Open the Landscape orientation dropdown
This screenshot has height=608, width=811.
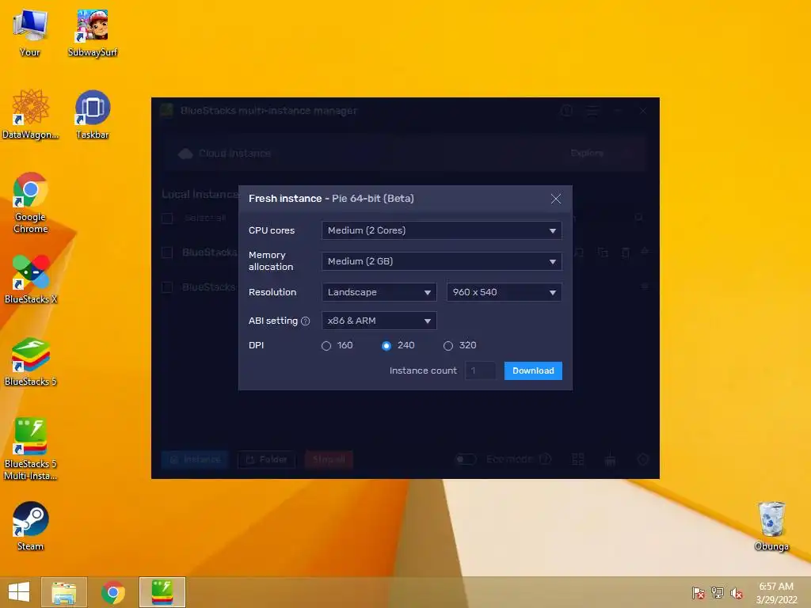coord(379,292)
